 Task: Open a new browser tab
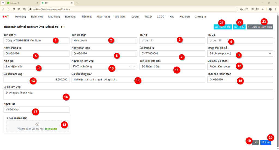pos(77,3)
